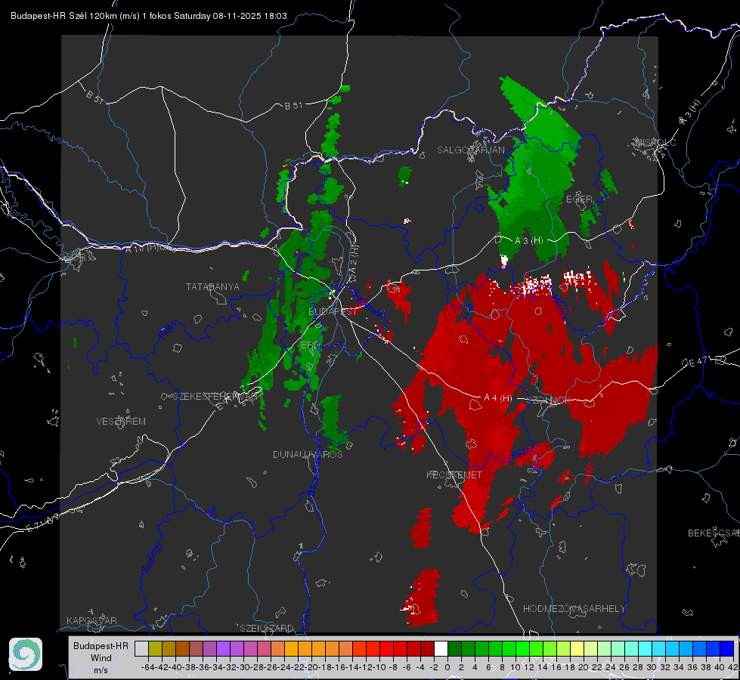Click the cyan swatch between 30 and 32
Screen dimensions: 740x680
658,648
